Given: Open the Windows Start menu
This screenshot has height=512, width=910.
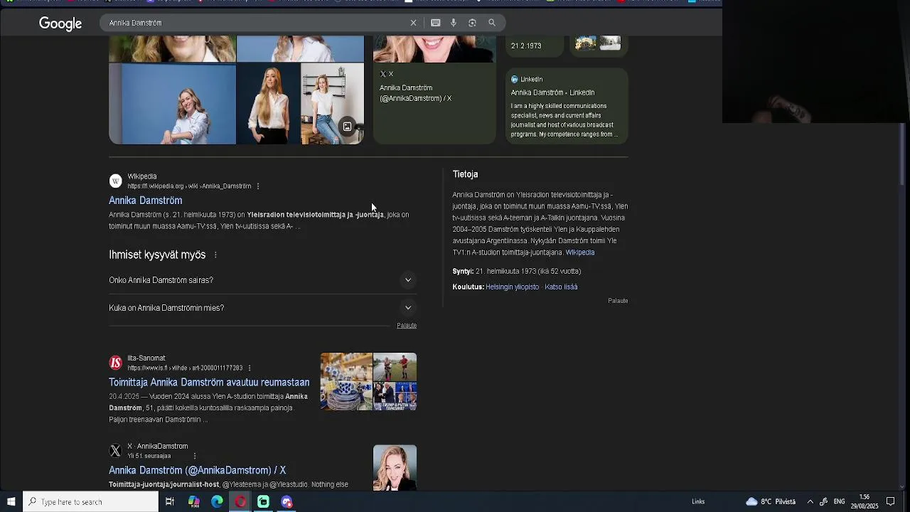Looking at the screenshot, I should [x=11, y=502].
